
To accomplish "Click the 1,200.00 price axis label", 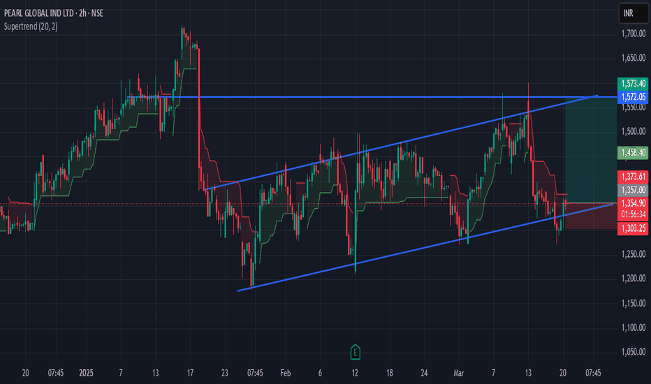I will [x=633, y=279].
